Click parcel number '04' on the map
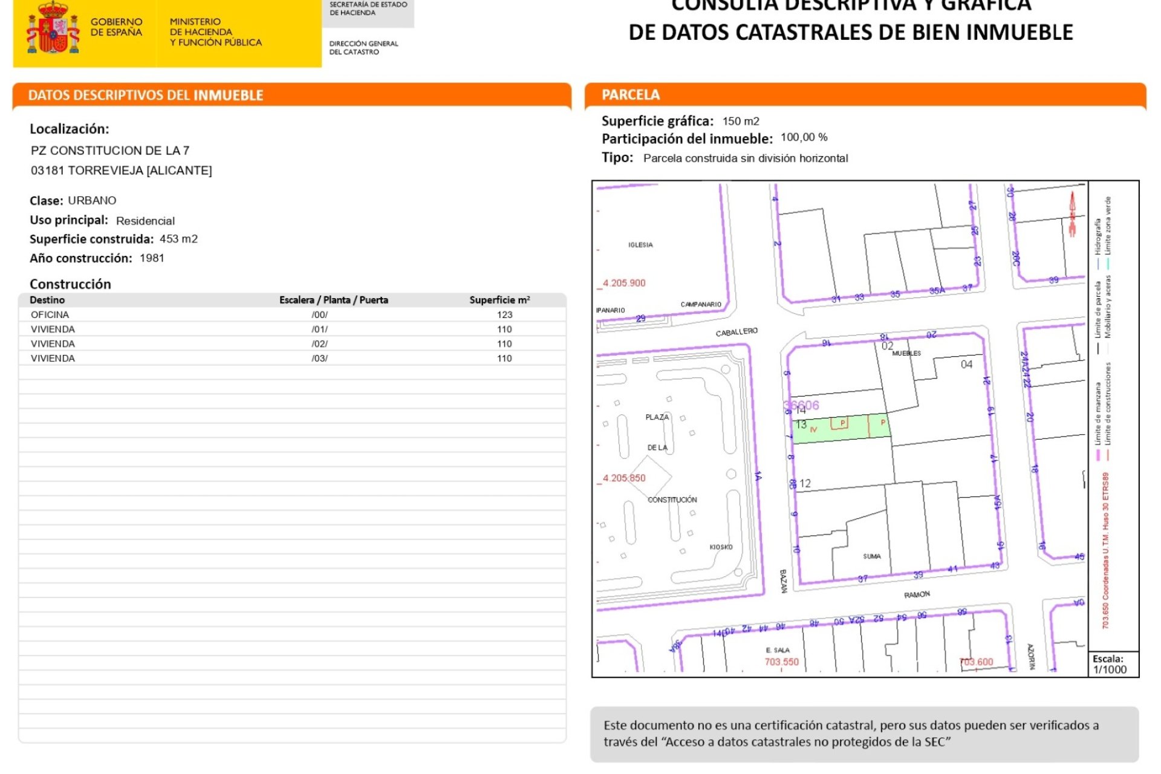This screenshot has height=774, width=1161. [x=966, y=365]
